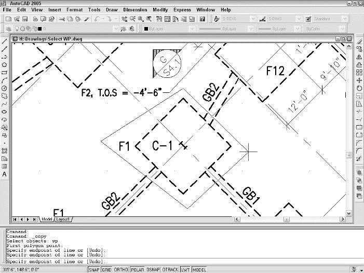Open the Format menu
Screen dimensions: 364x273
(x=75, y=10)
